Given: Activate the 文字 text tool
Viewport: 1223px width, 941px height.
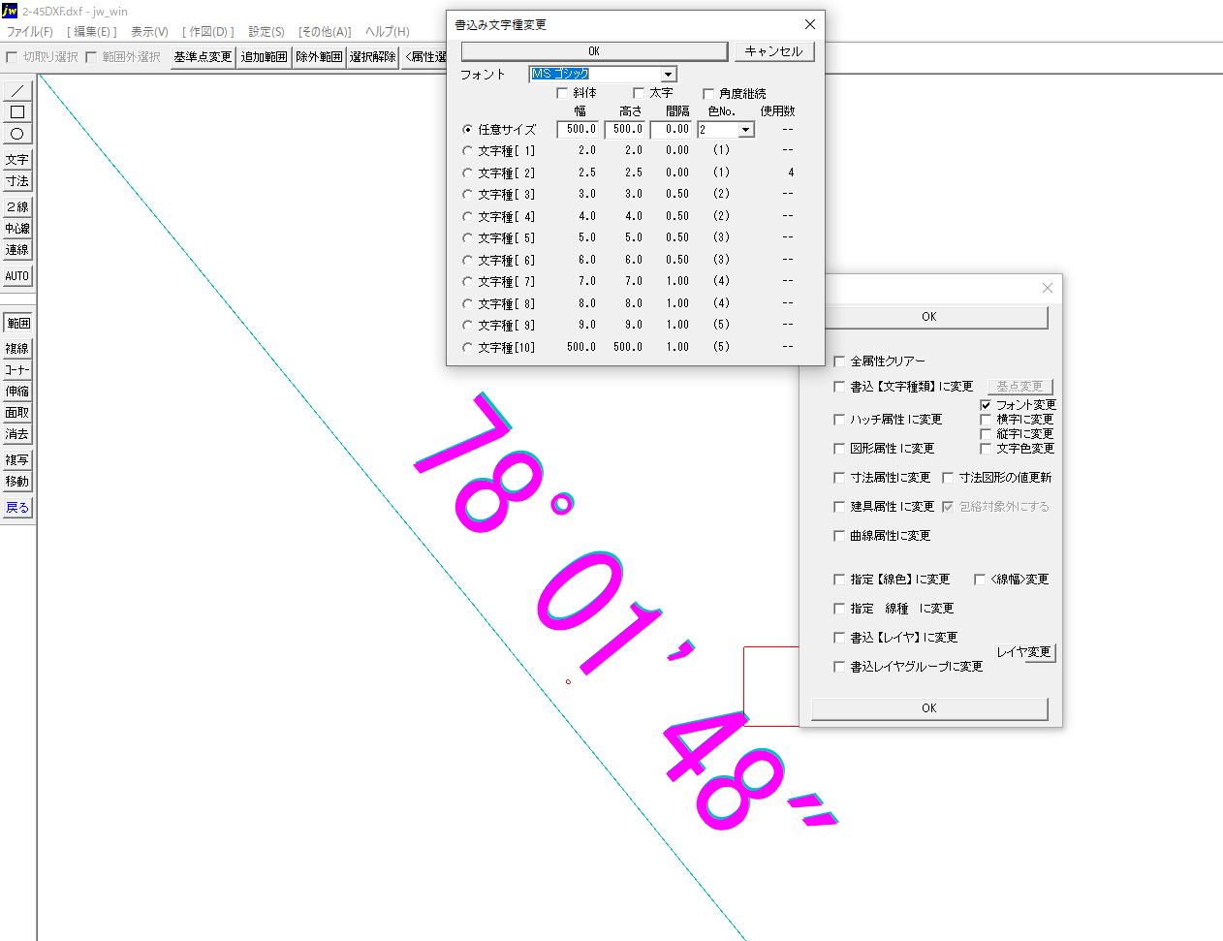Looking at the screenshot, I should tap(17, 160).
